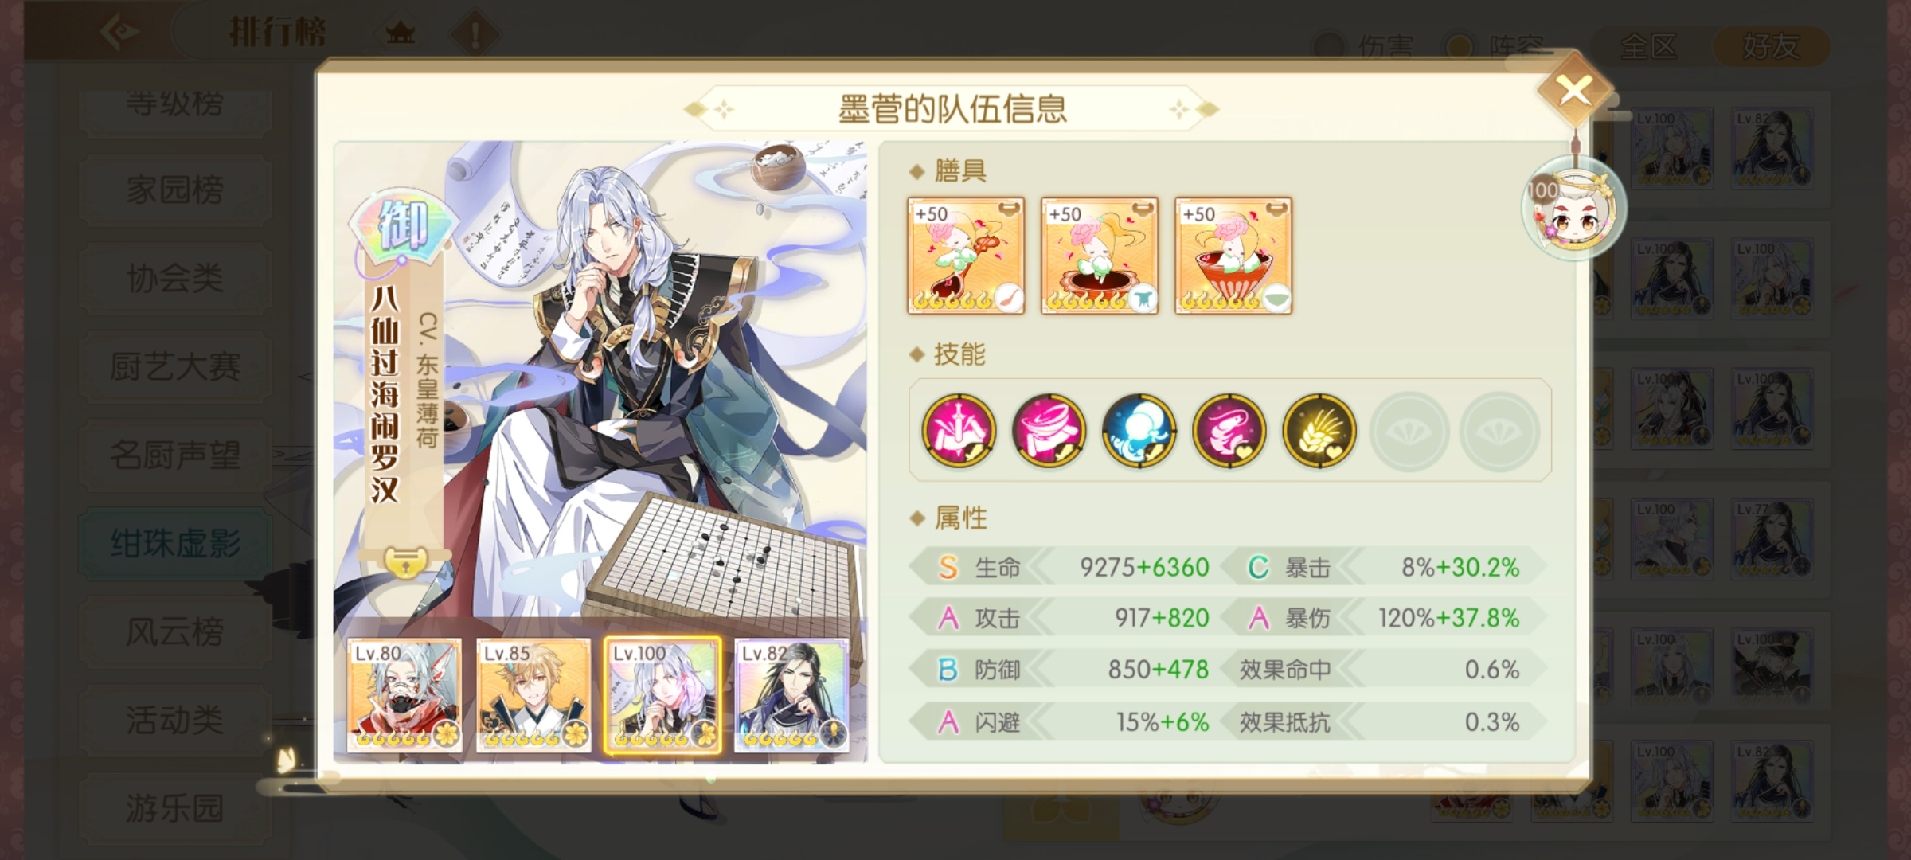Viewport: 1911px width, 860px height.
Task: Select the pink bowl skill icon
Action: [x=1049, y=431]
